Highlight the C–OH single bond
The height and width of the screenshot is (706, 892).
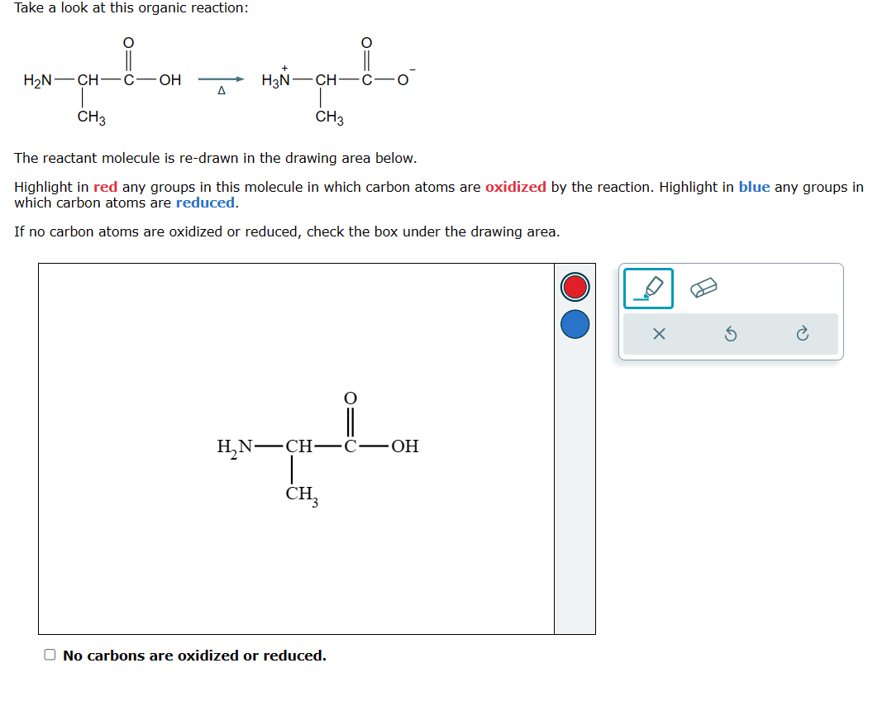point(377,446)
